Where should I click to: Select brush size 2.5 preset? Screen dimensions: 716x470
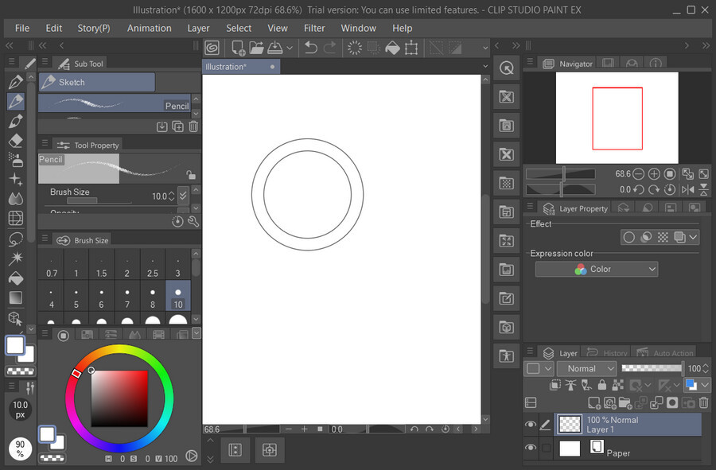(x=153, y=266)
